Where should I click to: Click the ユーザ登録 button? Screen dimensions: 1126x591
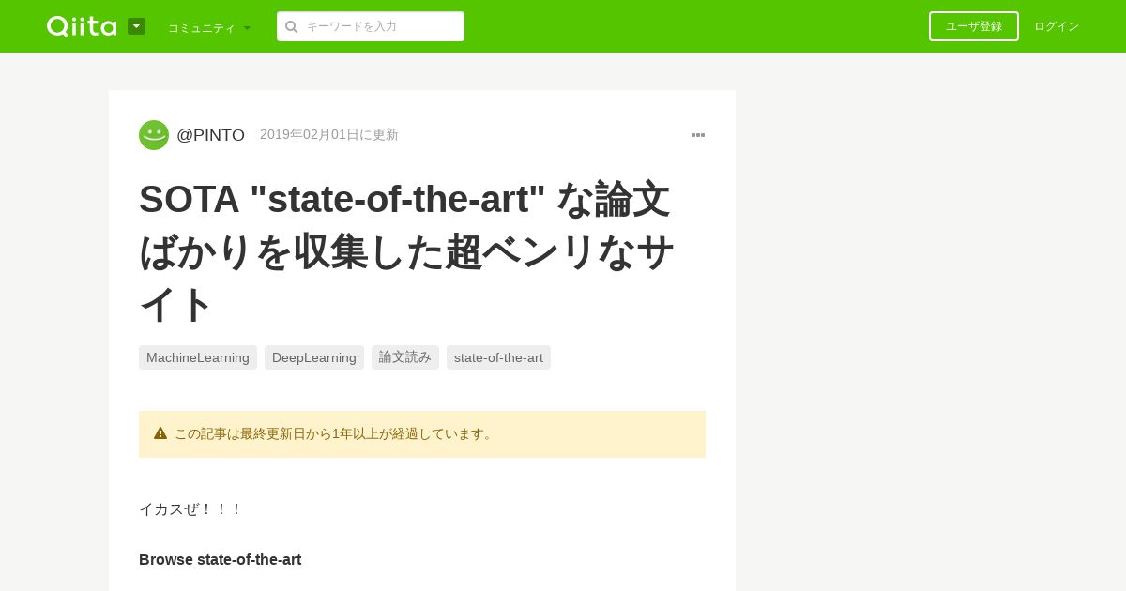[974, 26]
